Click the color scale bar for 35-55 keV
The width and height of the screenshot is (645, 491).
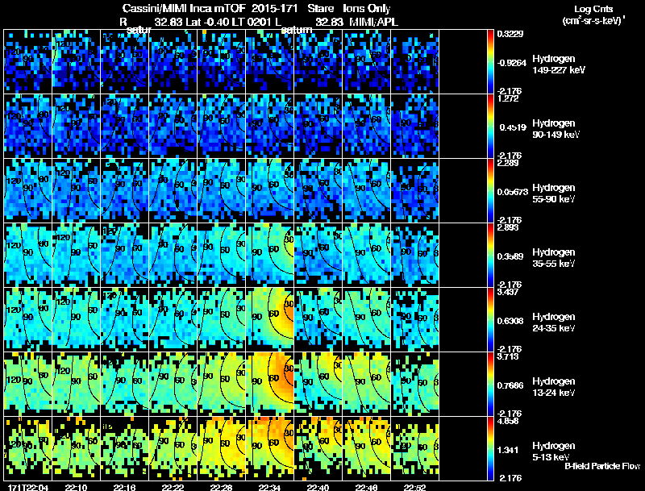point(490,256)
